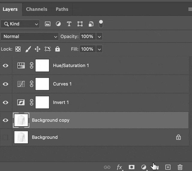This screenshot has width=192, height=171.
Task: Filter for shape layers icon
Action: (80, 24)
